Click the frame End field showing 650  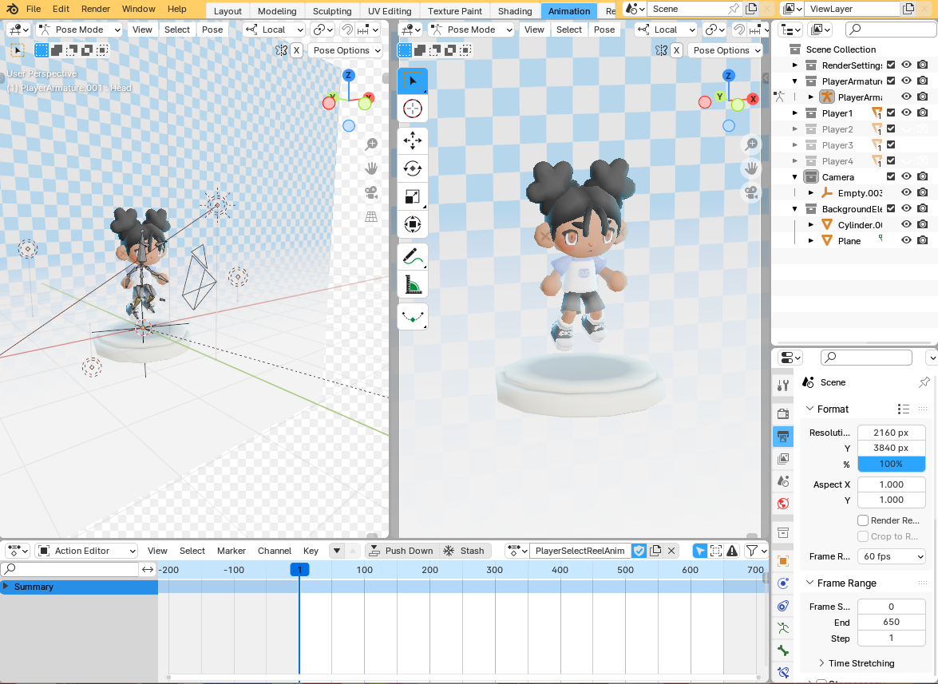pyautogui.click(x=891, y=622)
